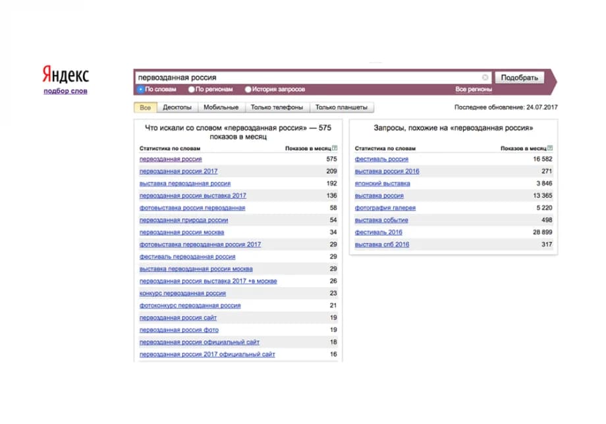Switch to the Десктопы tab
The width and height of the screenshot is (606, 424).
click(x=177, y=107)
